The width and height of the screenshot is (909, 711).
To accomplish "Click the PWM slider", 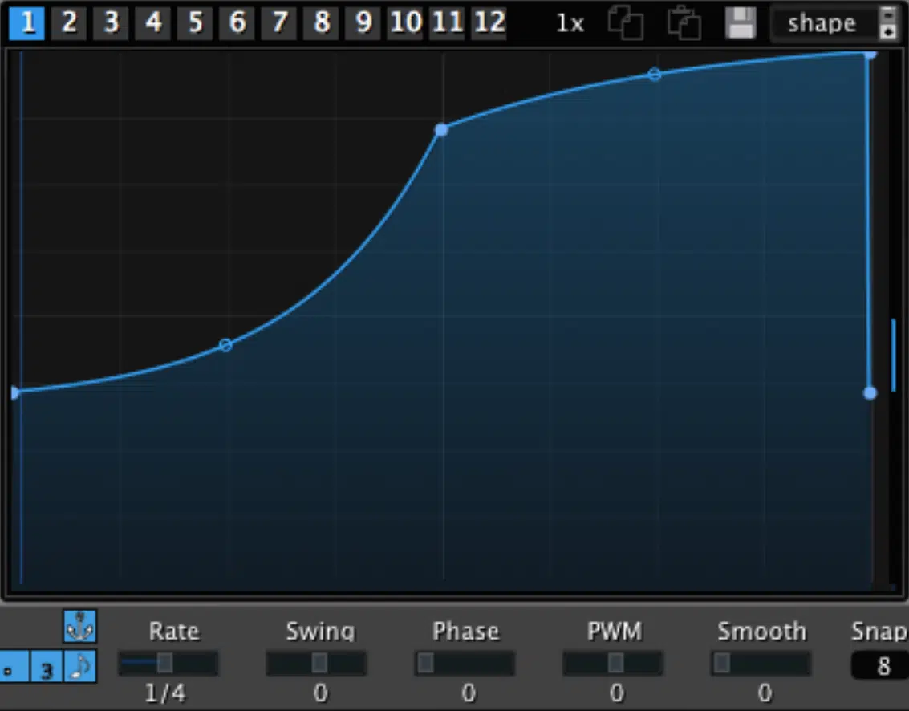I will tap(613, 663).
